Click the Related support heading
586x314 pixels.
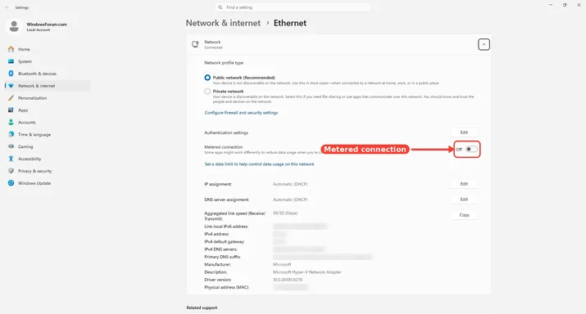(x=202, y=307)
